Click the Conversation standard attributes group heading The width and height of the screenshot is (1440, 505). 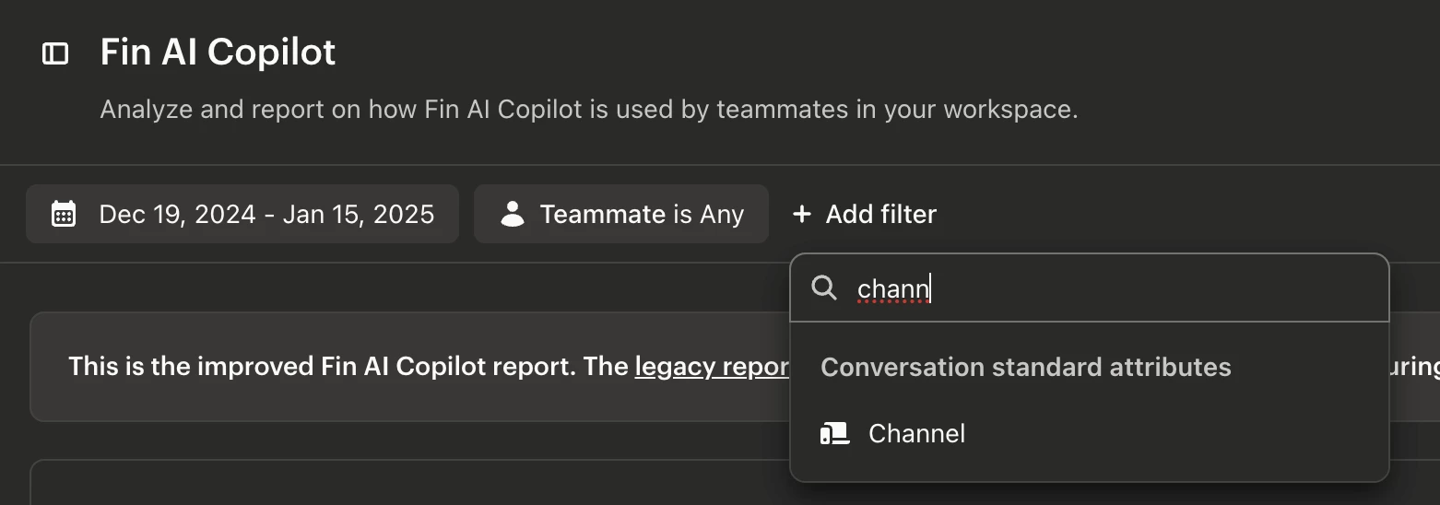[1025, 367]
